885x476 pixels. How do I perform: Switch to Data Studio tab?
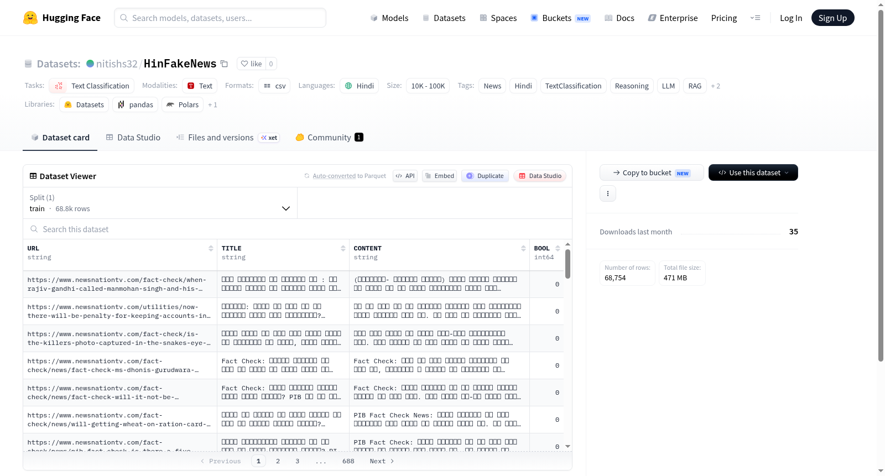133,137
